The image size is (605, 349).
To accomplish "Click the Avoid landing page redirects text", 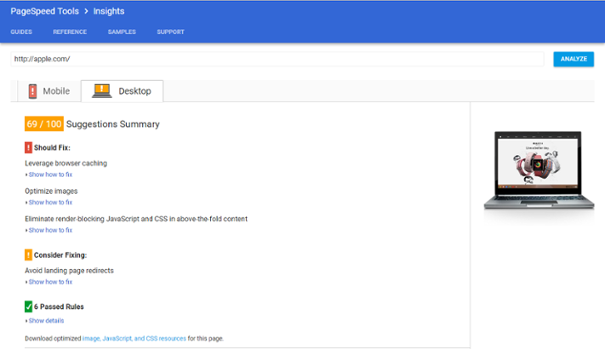I will [x=70, y=271].
